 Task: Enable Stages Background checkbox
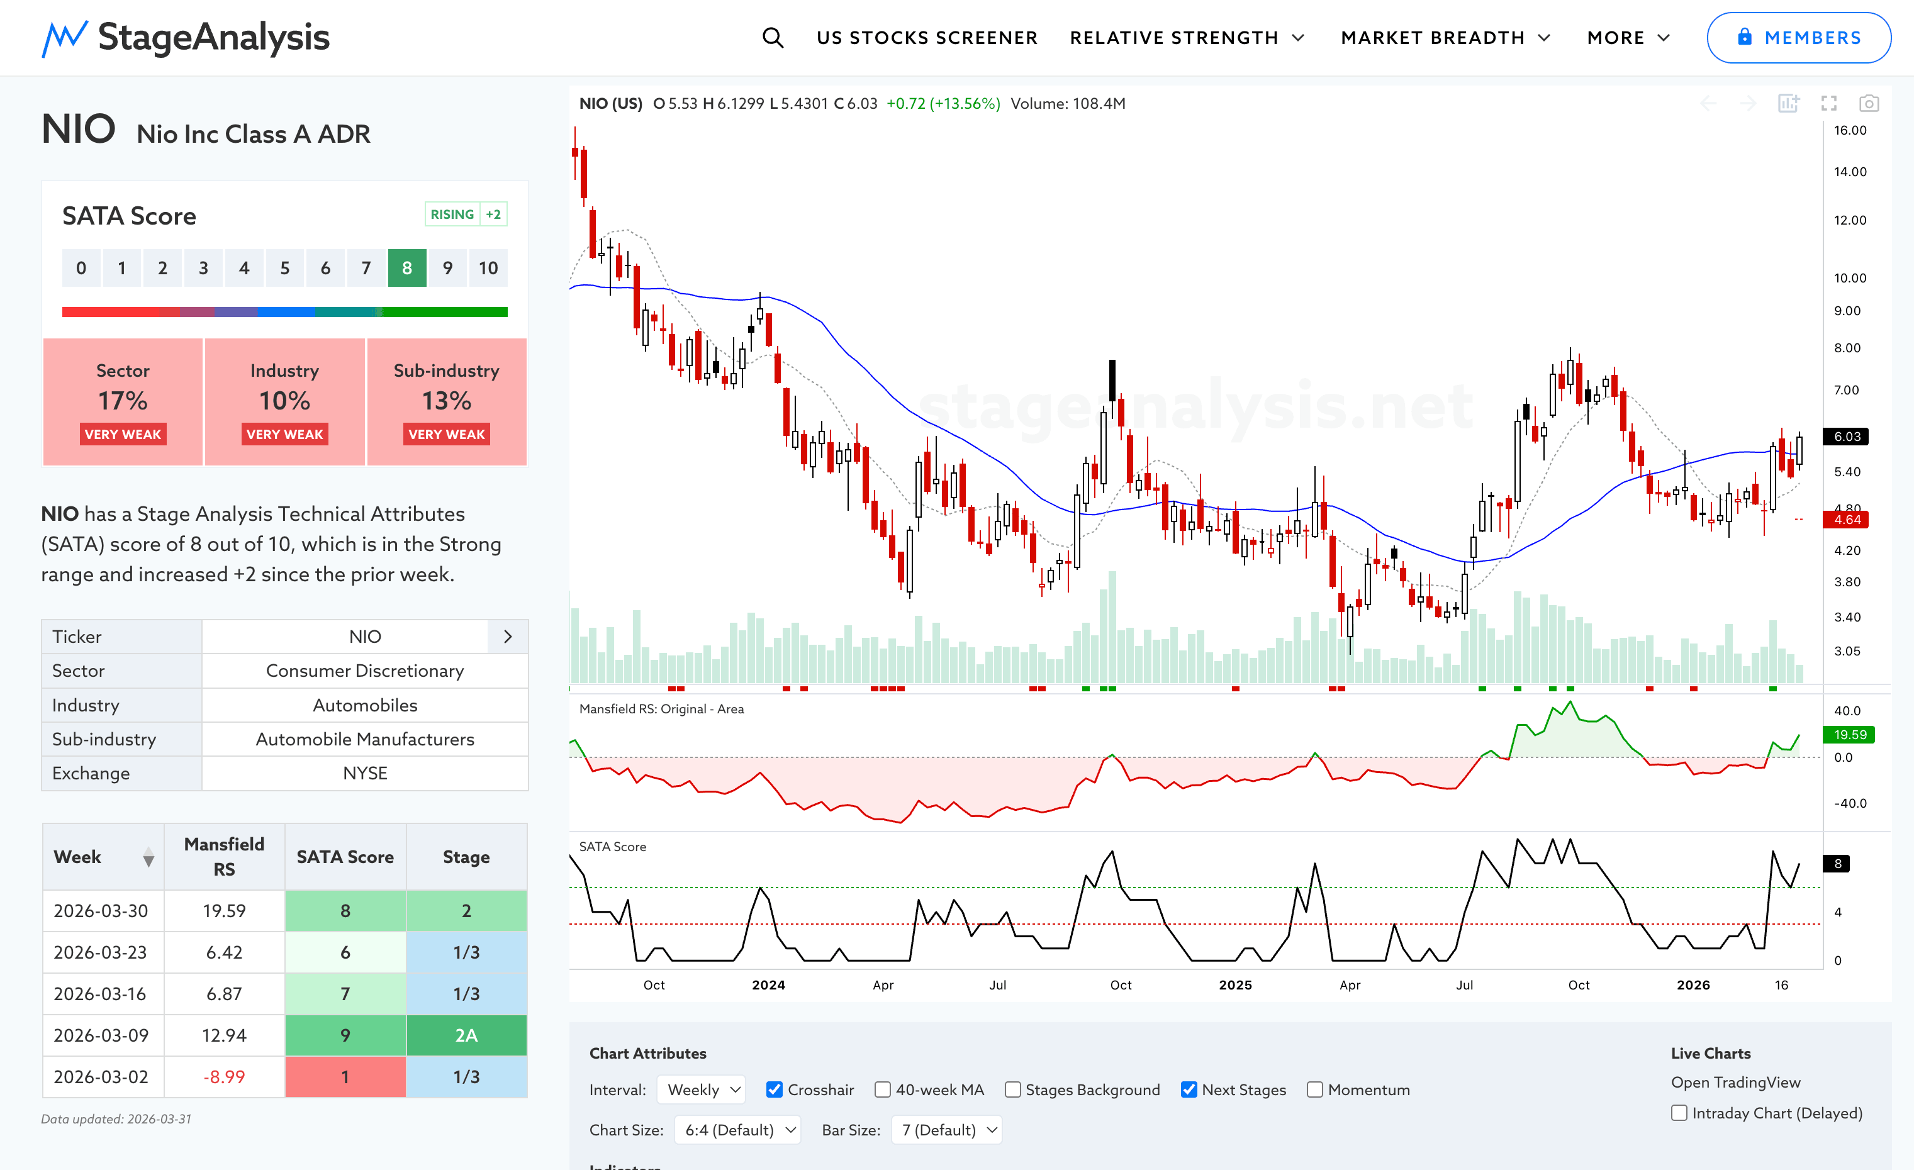click(x=1012, y=1089)
